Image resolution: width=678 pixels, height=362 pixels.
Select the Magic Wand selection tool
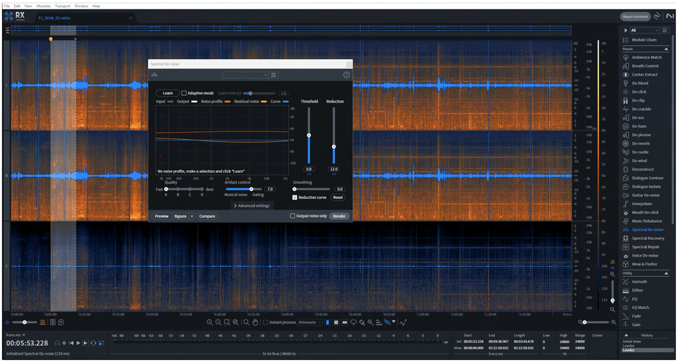[x=370, y=322]
